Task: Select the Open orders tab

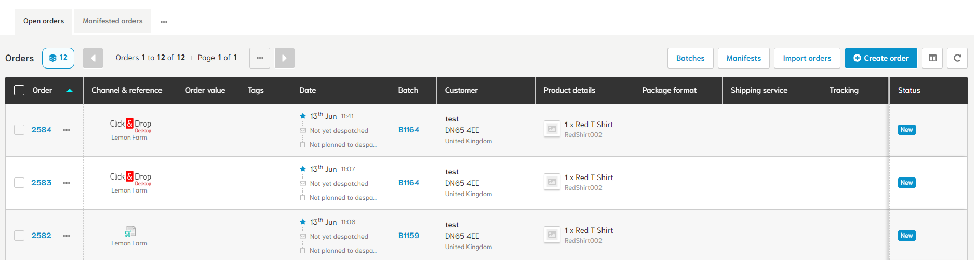Action: click(x=44, y=21)
